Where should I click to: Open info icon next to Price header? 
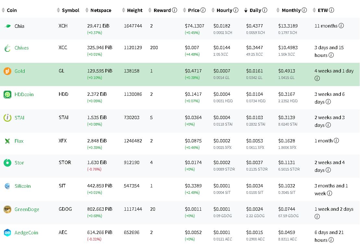203,10
